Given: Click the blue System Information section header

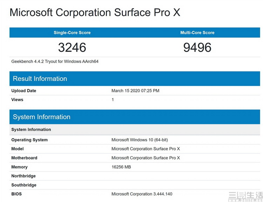Looking at the screenshot, I should tap(135, 117).
